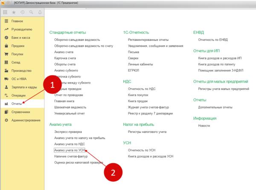Screen dimensions: 256x190
Task: Open the sections menu grid icon
Action: pyautogui.click(x=5, y=12)
